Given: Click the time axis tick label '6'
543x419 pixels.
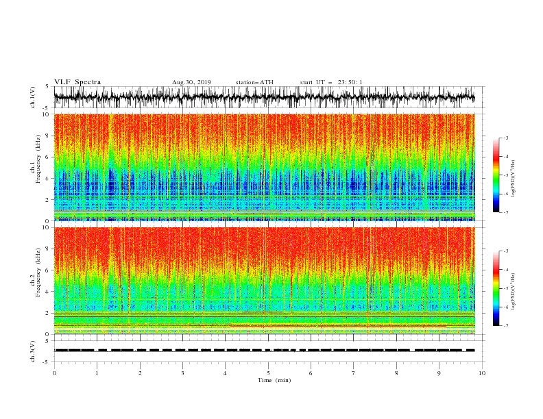Looking at the screenshot, I should point(311,373).
